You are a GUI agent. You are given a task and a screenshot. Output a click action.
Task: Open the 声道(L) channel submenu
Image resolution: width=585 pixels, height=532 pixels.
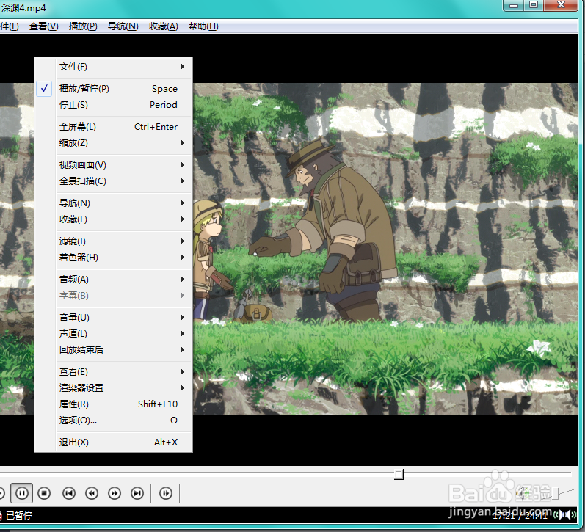[x=114, y=334]
